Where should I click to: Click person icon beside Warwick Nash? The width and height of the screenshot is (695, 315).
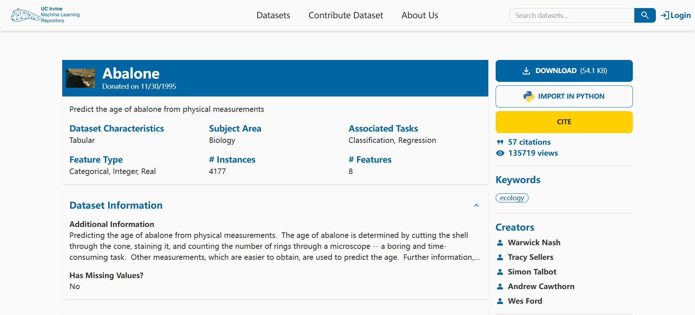500,243
